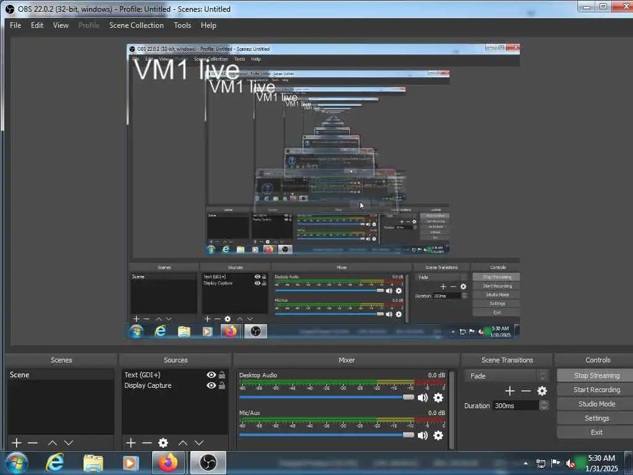Remove selected source with minus icon
Viewport: 633px width, 475px height.
[147, 443]
